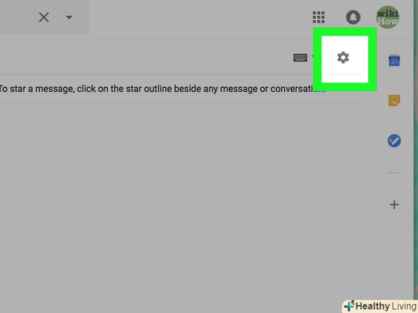The height and width of the screenshot is (313, 418).
Task: Open the Settings gear menu
Action: tap(343, 57)
